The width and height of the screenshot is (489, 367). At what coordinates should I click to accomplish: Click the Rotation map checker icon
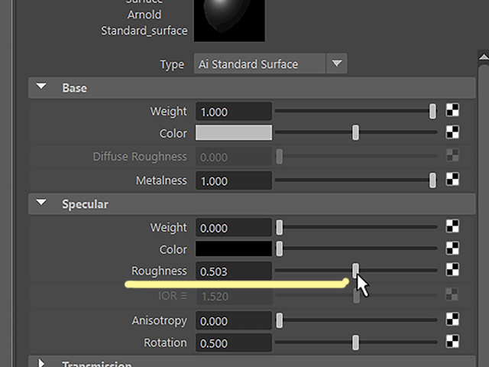452,342
